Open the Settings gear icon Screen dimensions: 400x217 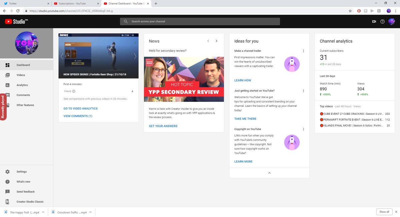[7, 172]
